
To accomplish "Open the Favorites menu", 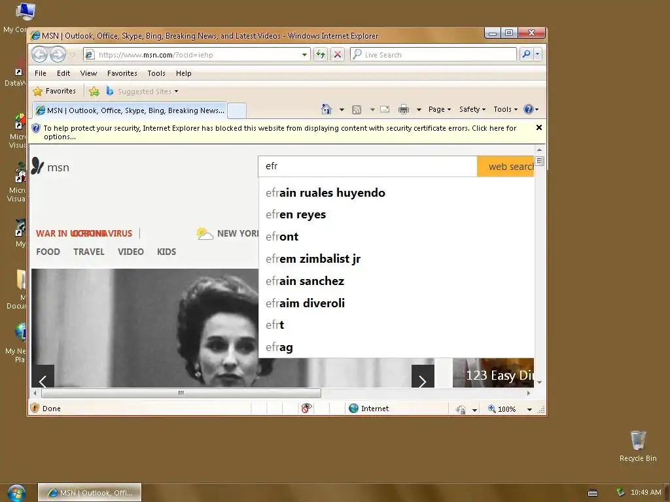I will (122, 73).
